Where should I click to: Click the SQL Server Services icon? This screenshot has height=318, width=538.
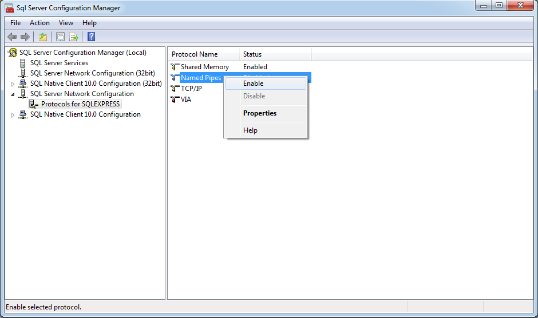pyautogui.click(x=23, y=63)
